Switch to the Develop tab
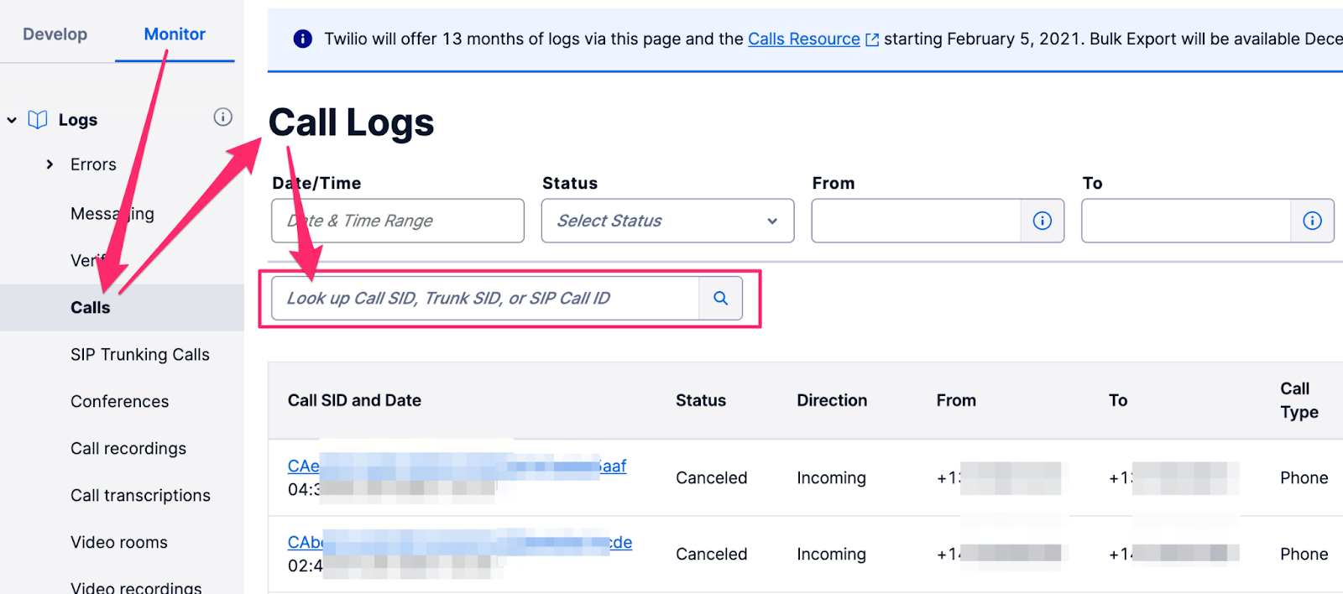 (x=55, y=34)
